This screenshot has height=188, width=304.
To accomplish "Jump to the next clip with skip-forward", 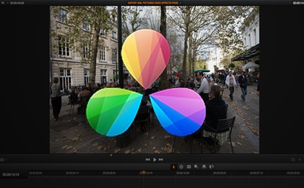I will coord(161,160).
